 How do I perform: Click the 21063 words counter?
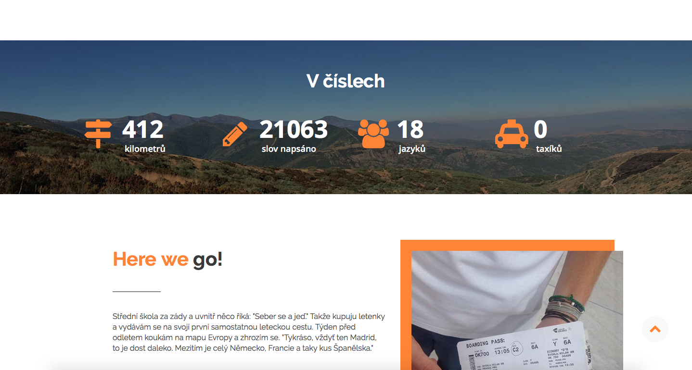294,130
